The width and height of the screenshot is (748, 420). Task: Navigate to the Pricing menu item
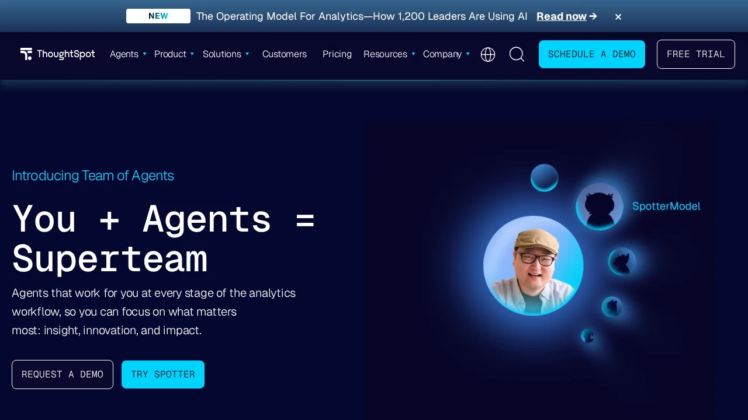(337, 54)
